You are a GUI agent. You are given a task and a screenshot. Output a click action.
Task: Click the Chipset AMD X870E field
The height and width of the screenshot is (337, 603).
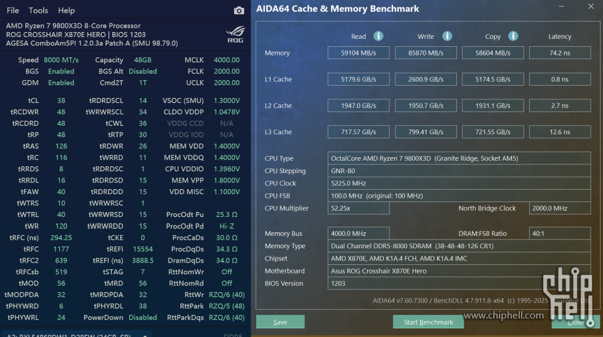tap(459, 259)
